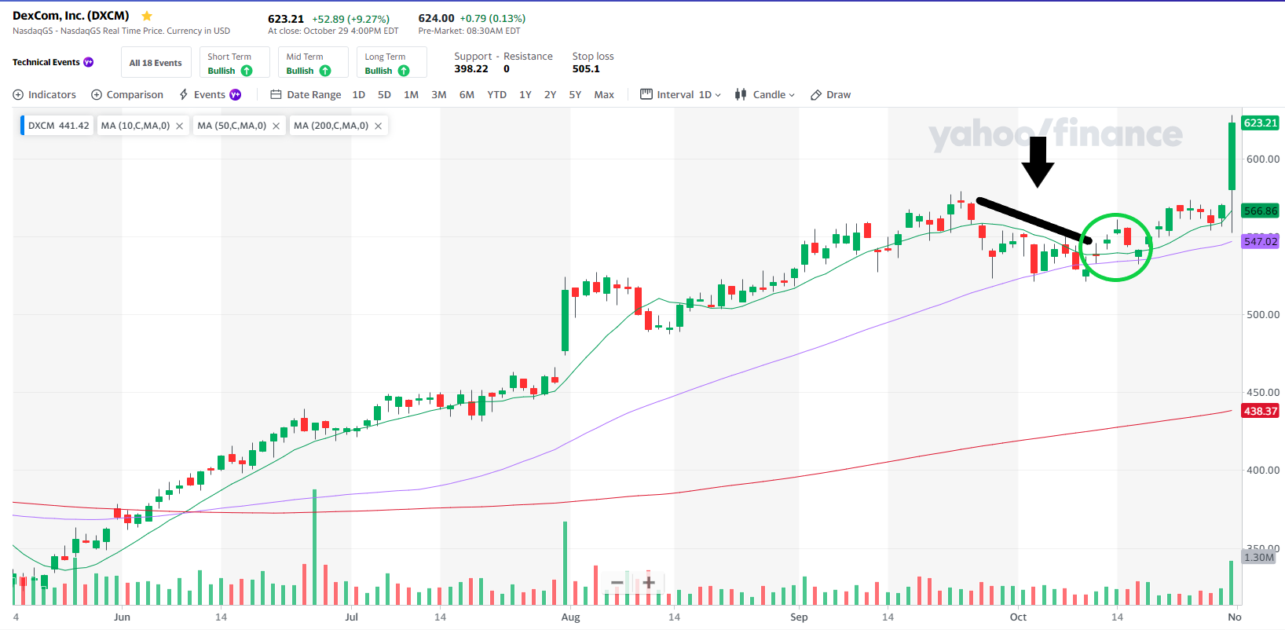The image size is (1285, 630).
Task: Click the premium badge next to Events
Action: (x=235, y=94)
